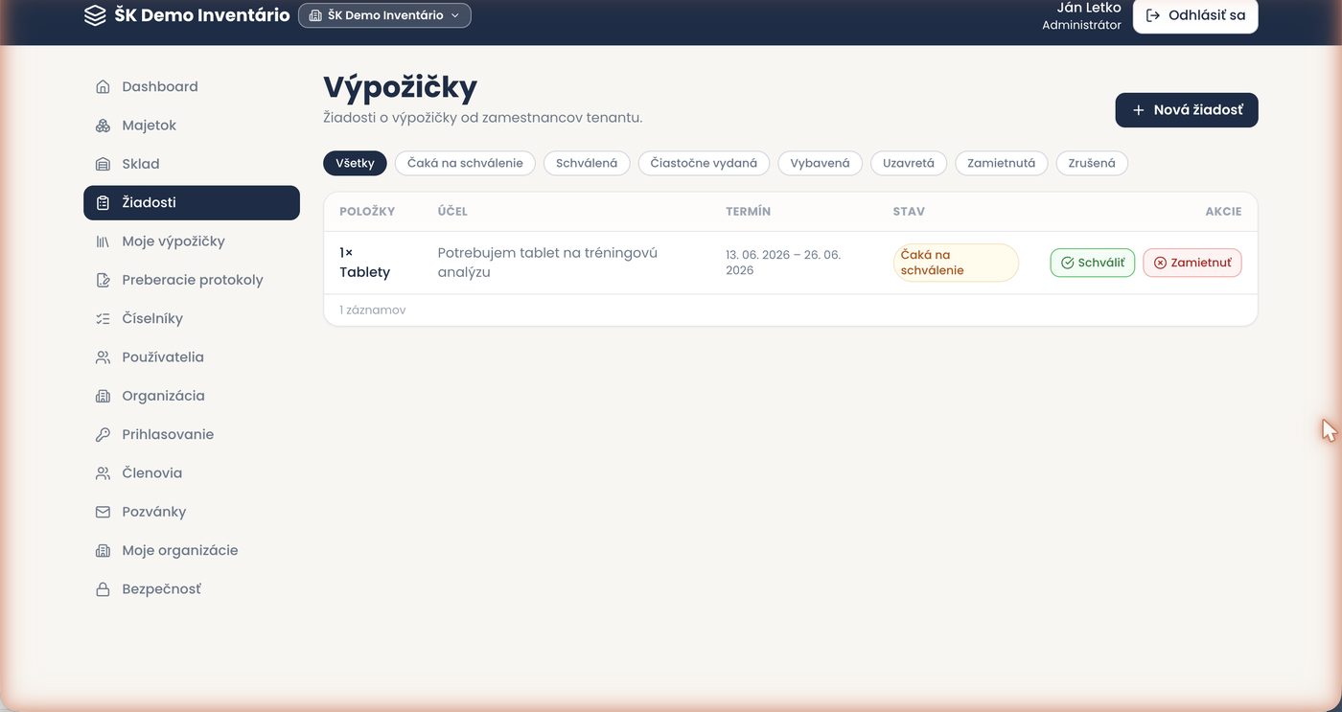Open Číselníky in sidebar

click(192, 319)
